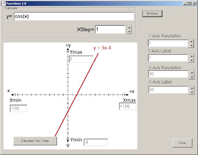
Task: Click the Y Axis Label field
Action: tap(168, 58)
